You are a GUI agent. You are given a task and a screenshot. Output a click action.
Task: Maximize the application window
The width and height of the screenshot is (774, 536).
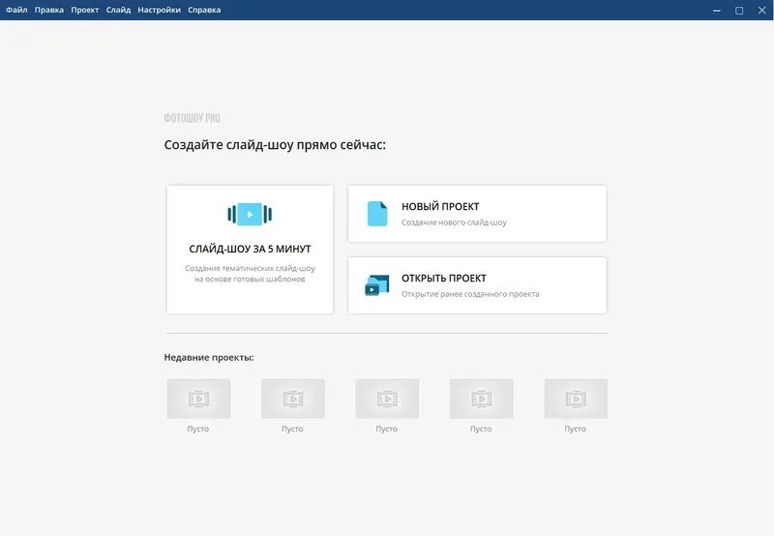point(739,11)
